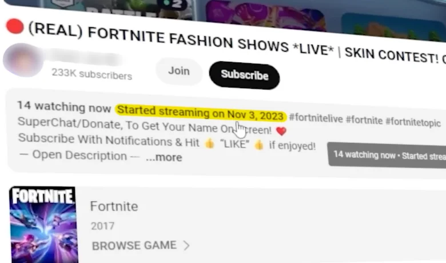Click the blurred channel name

click(85, 58)
